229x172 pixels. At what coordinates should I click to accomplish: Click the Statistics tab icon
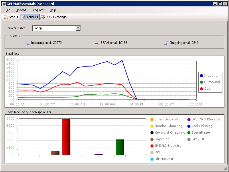pos(23,17)
